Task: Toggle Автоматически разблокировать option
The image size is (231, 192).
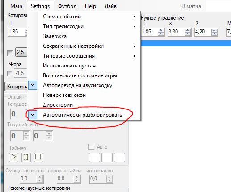Action: [x=84, y=115]
